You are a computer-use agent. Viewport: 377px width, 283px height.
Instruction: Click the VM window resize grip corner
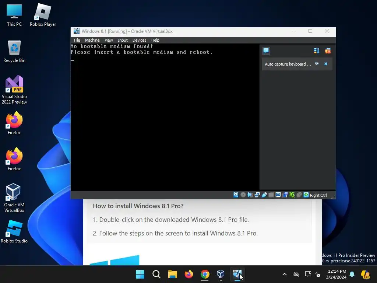[333, 197]
